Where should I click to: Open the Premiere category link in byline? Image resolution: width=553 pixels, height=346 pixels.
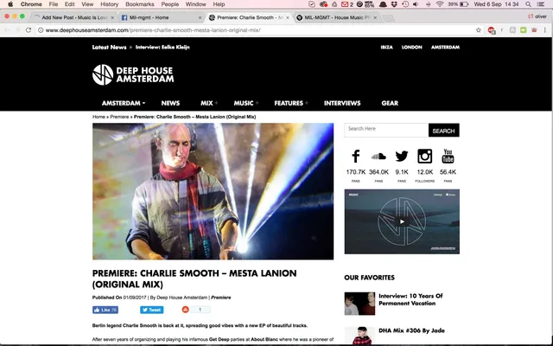click(x=221, y=298)
